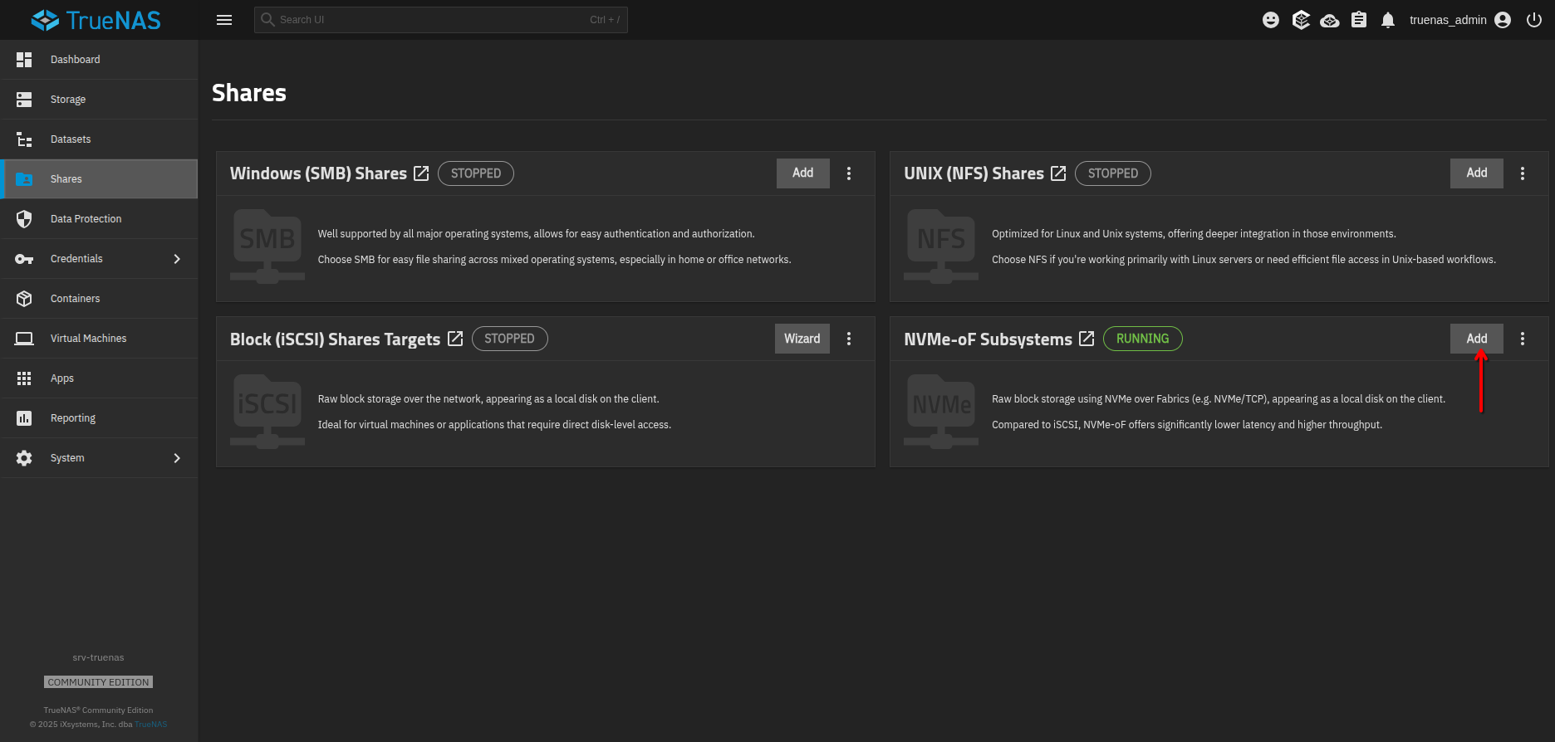Screen dimensions: 1555x742
Task: Open Data Protection in sidebar
Action: click(x=99, y=219)
